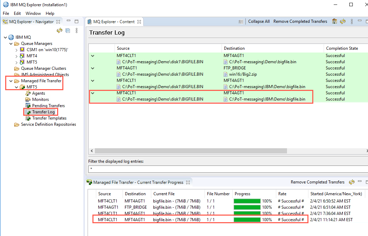
Task: Minimize the Current Transfer Progress panel
Action: pos(360,181)
